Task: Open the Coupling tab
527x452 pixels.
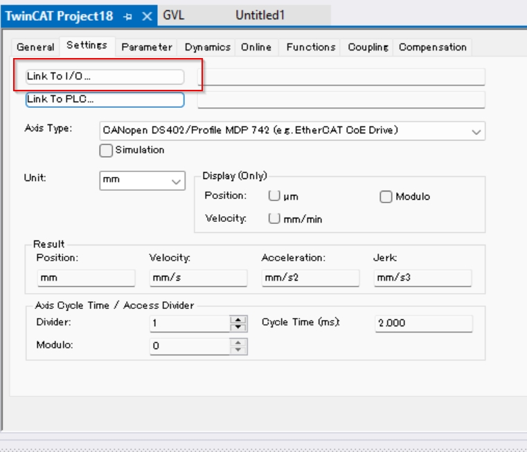Action: (368, 47)
